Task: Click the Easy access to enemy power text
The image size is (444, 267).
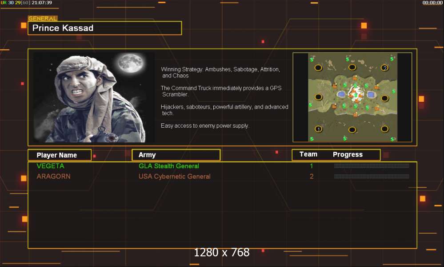Action: pos(205,126)
